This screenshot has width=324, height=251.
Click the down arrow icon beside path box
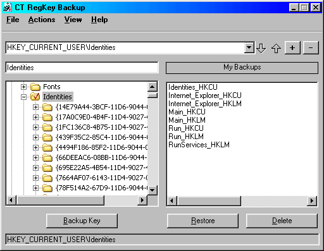(261, 48)
